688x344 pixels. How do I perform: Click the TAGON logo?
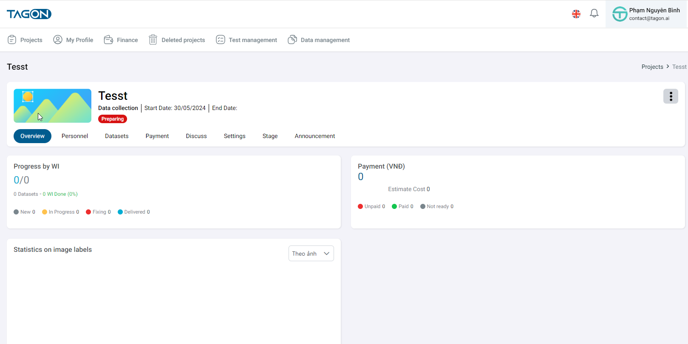29,14
